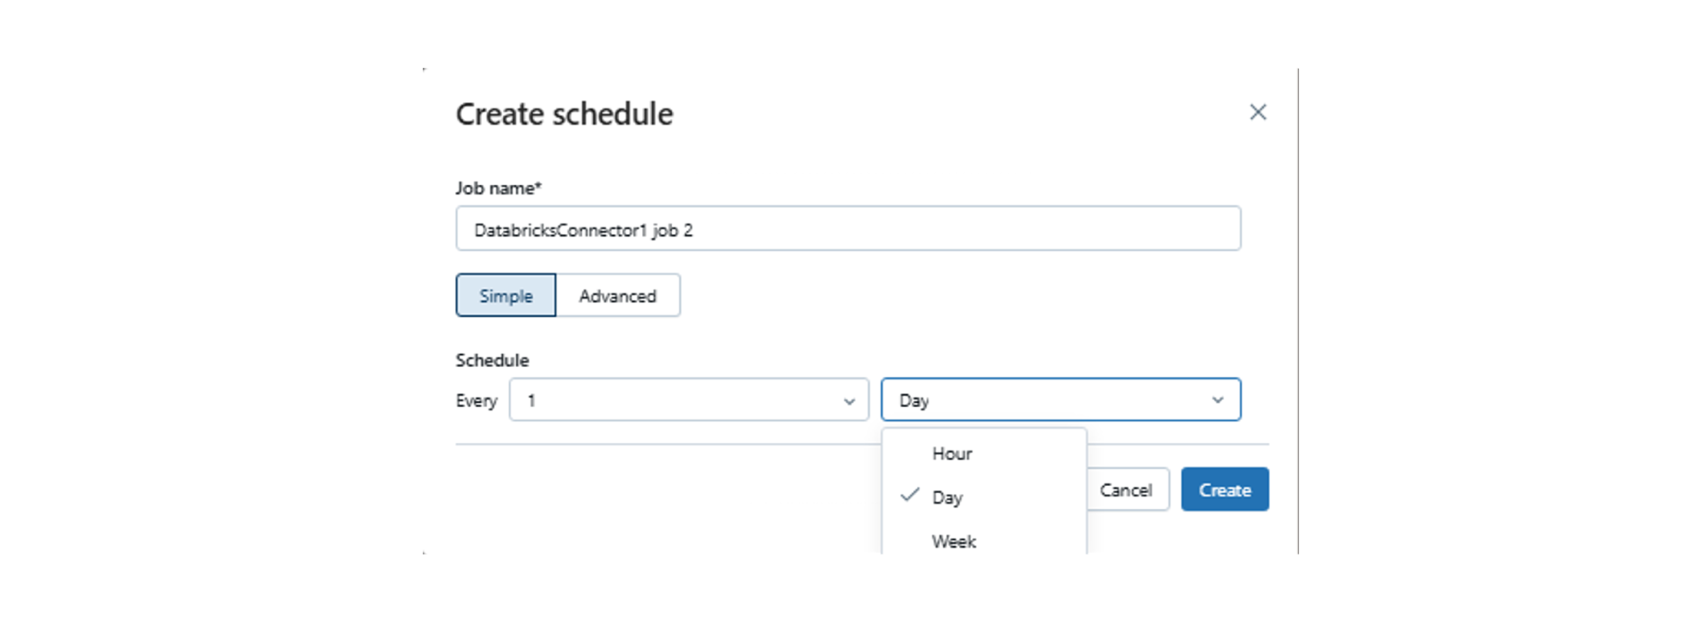This screenshot has width=1691, height=618.
Task: Click the Schedule section label
Action: pos(492,360)
